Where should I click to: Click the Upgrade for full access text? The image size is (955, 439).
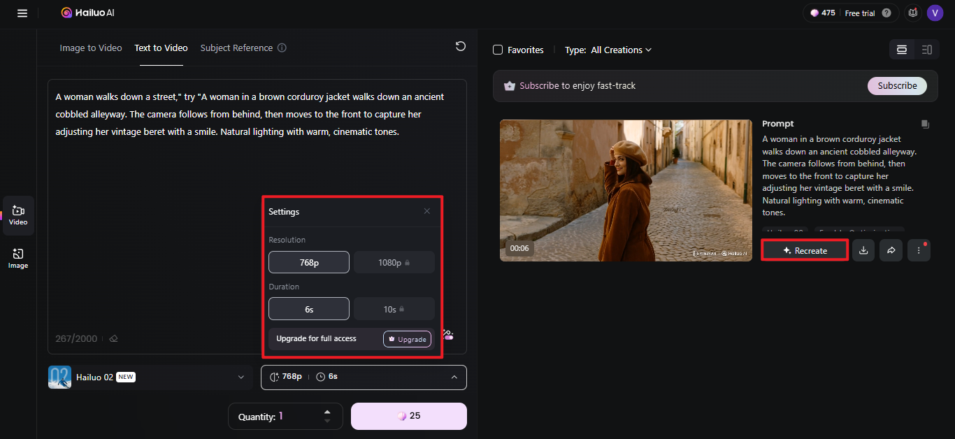[316, 338]
